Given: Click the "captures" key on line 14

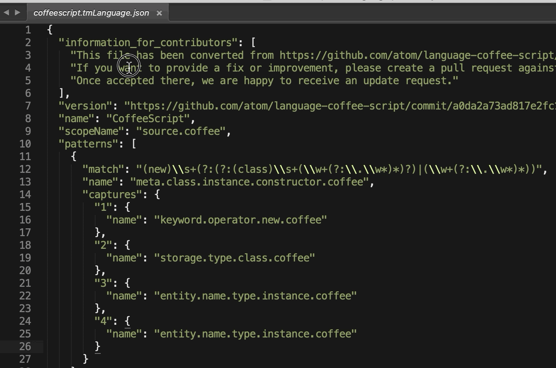Looking at the screenshot, I should click(x=112, y=194).
